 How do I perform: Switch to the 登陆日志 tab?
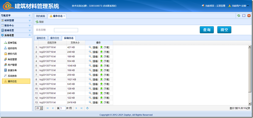point(41,38)
